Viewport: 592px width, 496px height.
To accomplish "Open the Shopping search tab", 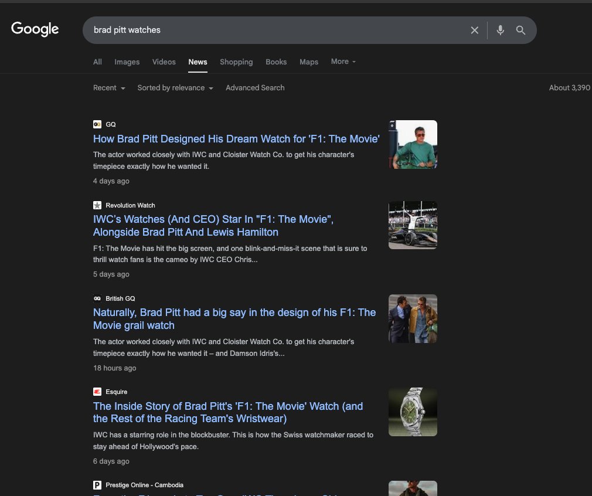I will tap(236, 62).
